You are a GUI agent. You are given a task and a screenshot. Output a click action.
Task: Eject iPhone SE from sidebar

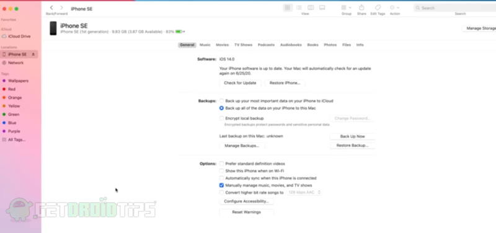pyautogui.click(x=33, y=55)
